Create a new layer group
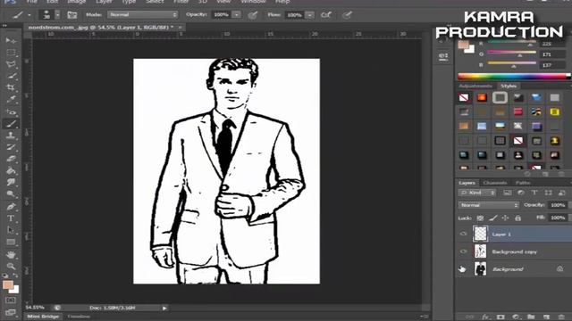 (x=531, y=317)
